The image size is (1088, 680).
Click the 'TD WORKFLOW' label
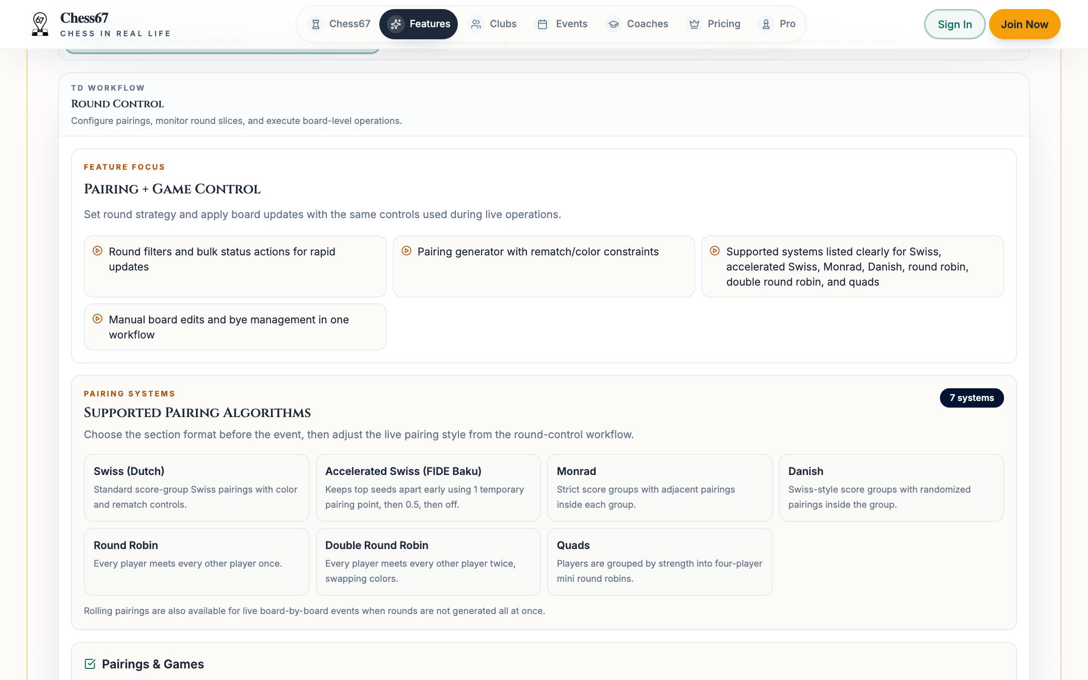108,88
